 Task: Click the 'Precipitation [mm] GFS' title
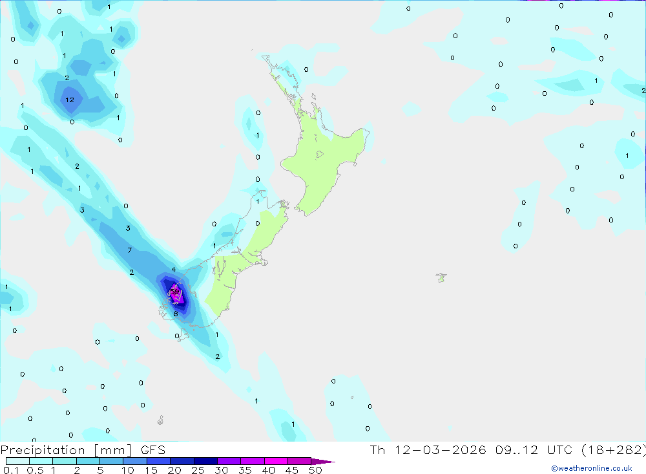(83, 450)
